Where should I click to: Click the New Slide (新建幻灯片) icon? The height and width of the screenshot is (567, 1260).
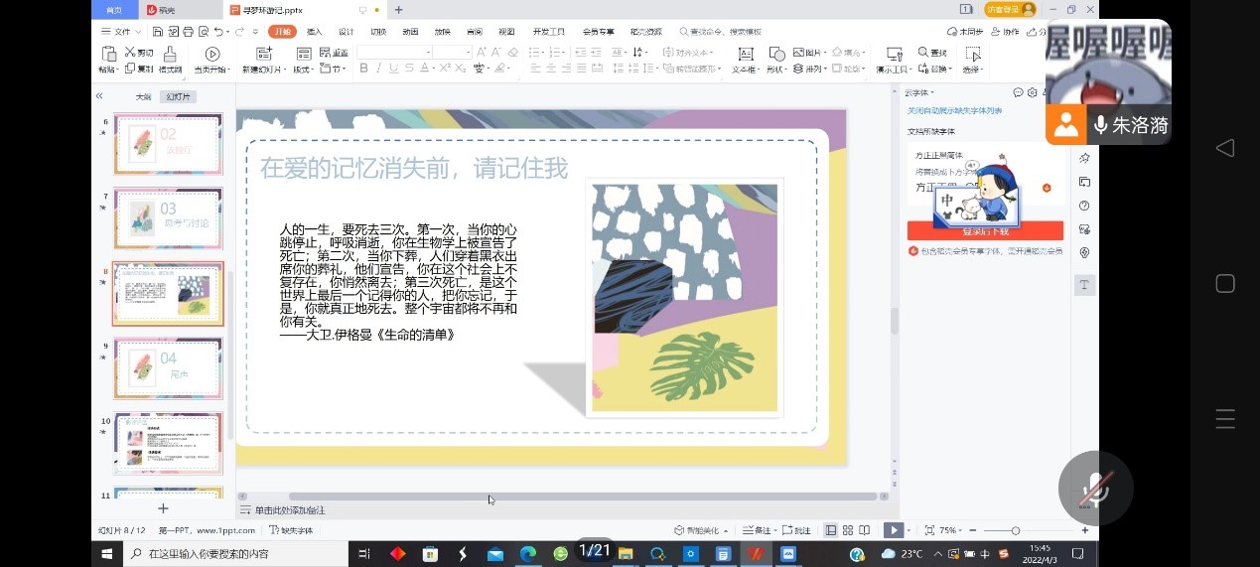pyautogui.click(x=263, y=54)
